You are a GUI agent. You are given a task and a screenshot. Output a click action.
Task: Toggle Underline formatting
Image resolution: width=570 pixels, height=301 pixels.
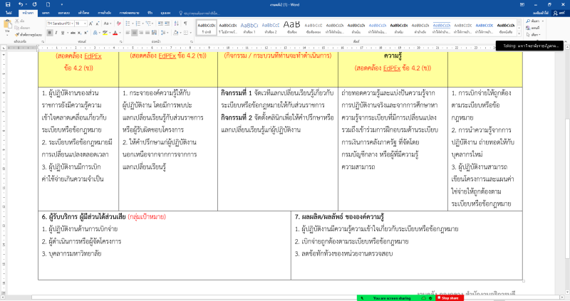(62, 33)
